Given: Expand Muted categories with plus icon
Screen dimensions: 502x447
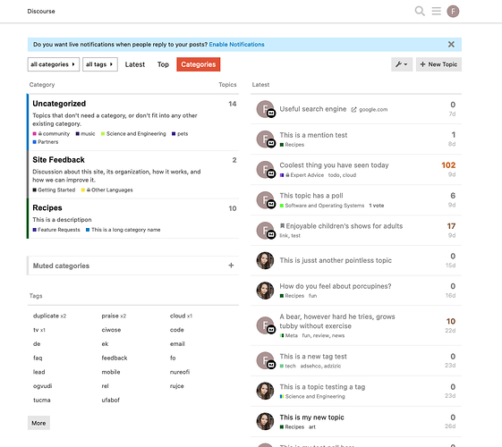Looking at the screenshot, I should tap(231, 266).
